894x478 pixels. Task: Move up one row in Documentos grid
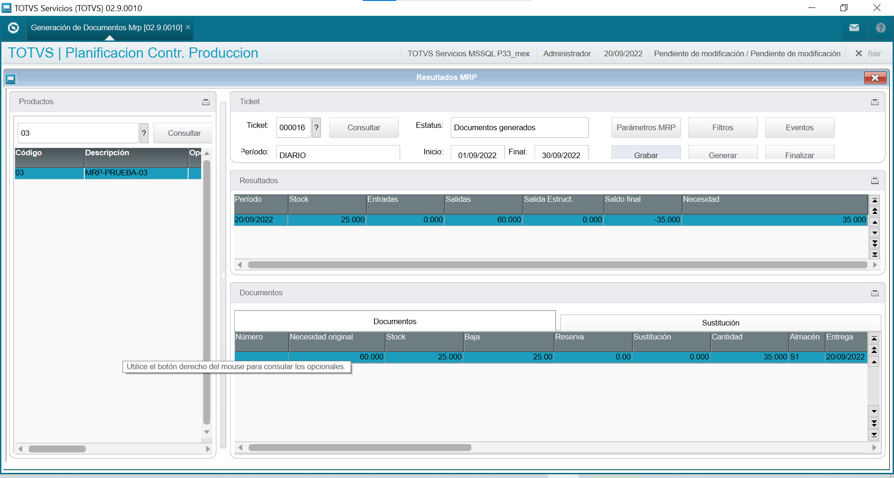pos(874,362)
